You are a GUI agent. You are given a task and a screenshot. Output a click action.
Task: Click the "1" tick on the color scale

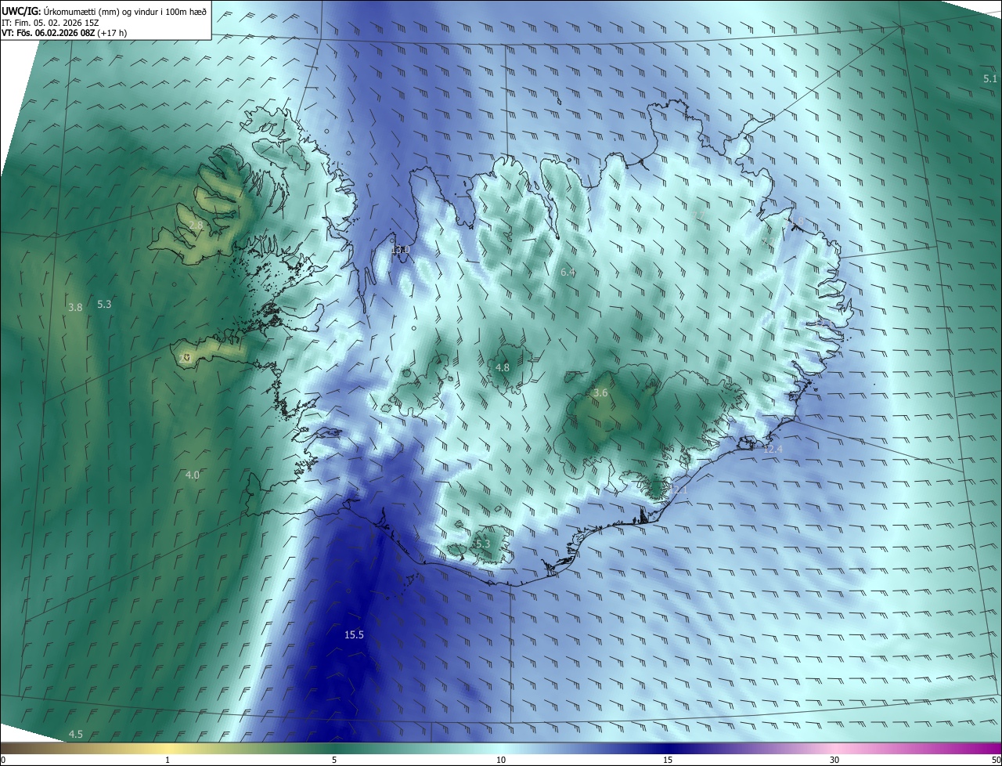coord(168,761)
